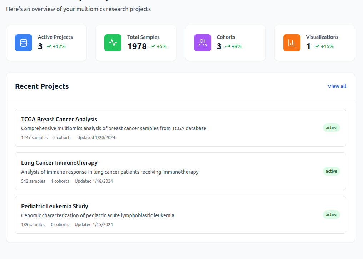Open the Pediatric Leukemia Study project
This screenshot has height=259, width=363.
(54, 206)
